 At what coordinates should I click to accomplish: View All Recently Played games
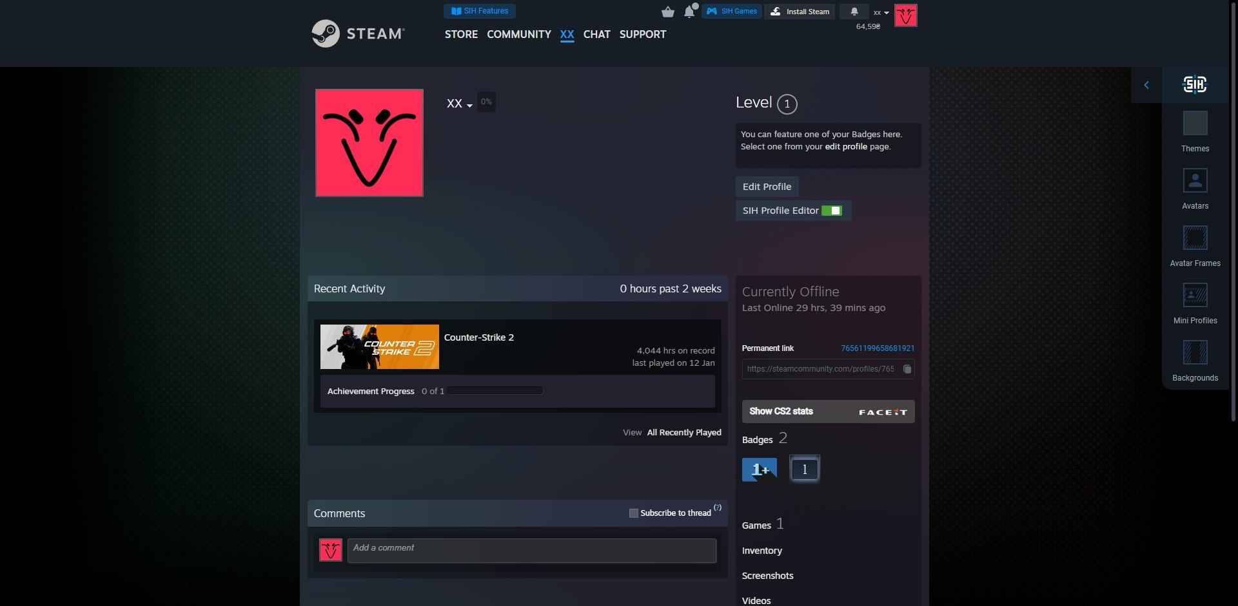683,432
